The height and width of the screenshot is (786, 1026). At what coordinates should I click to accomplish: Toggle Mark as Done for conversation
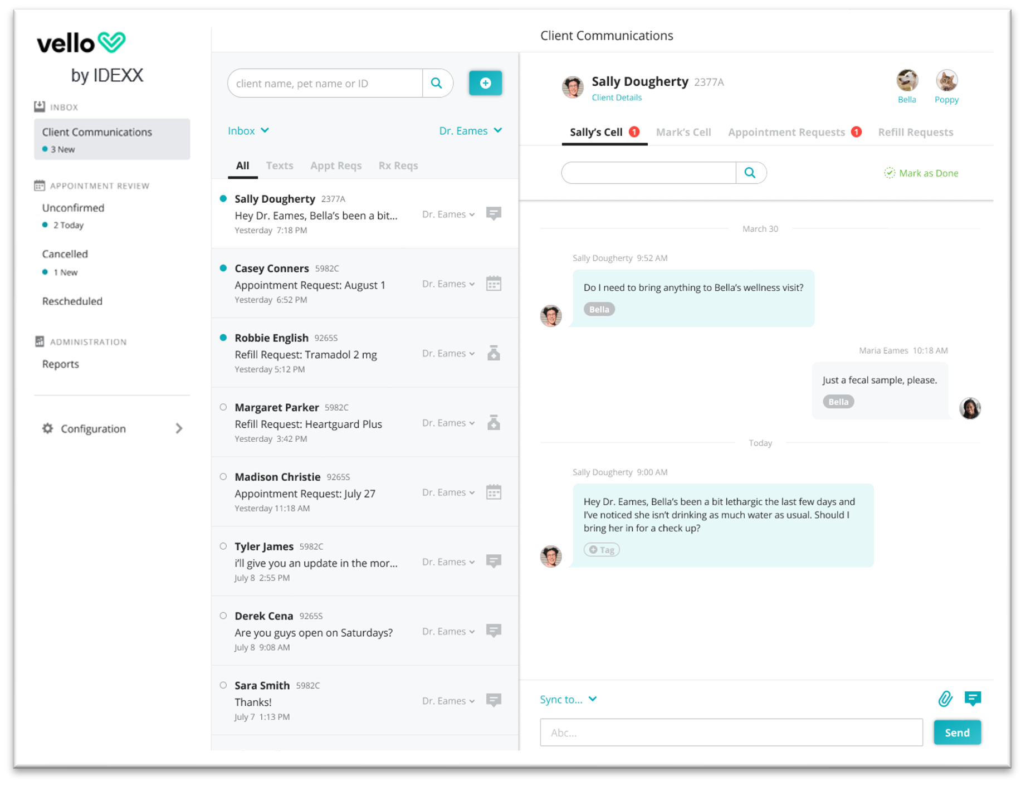pyautogui.click(x=921, y=173)
